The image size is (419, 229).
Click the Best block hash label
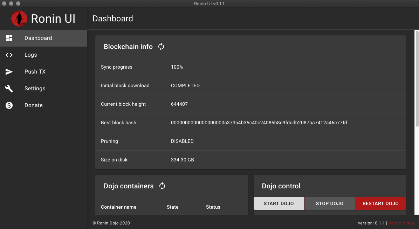click(118, 123)
